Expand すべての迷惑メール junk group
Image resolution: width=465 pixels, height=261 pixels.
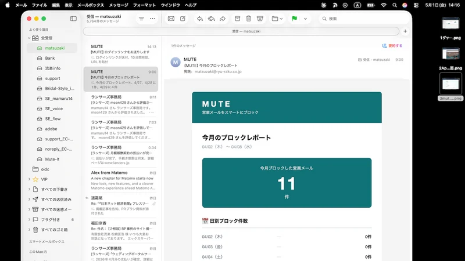click(x=29, y=209)
